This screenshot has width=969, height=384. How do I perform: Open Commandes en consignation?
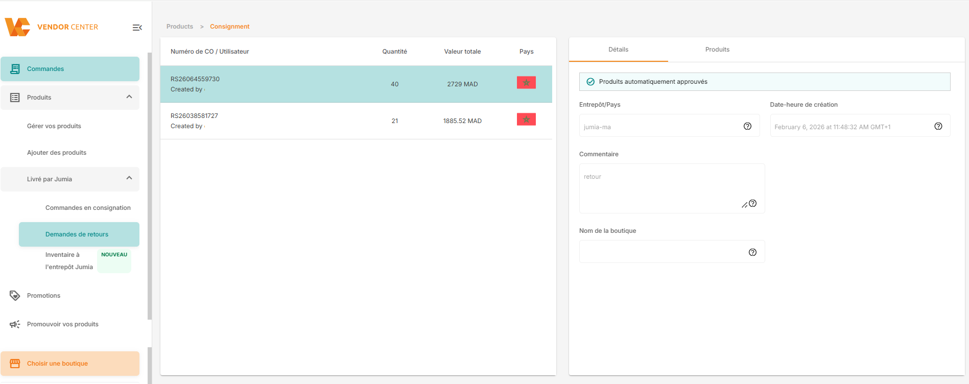[x=88, y=208]
